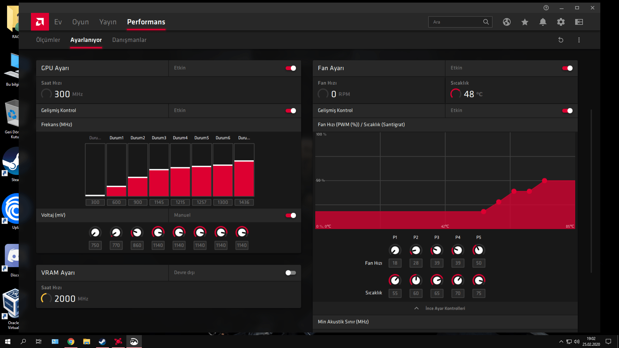The image size is (619, 348).
Task: Open the Oyun tab
Action: click(80, 22)
